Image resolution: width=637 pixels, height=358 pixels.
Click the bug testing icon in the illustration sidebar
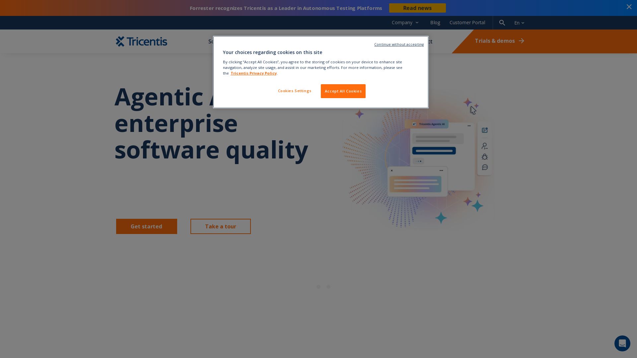485,156
